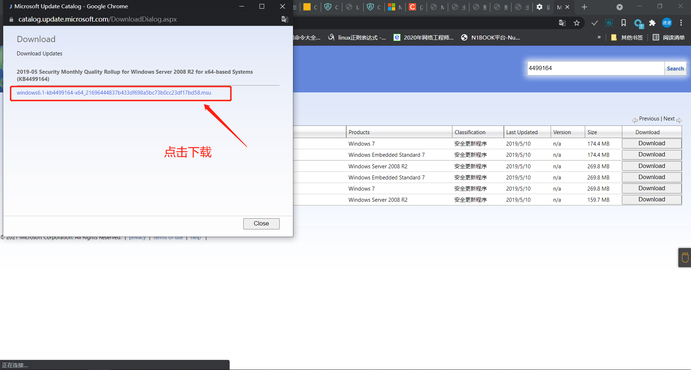Open Chrome's three-dot menu
The width and height of the screenshot is (691, 370).
pyautogui.click(x=681, y=23)
